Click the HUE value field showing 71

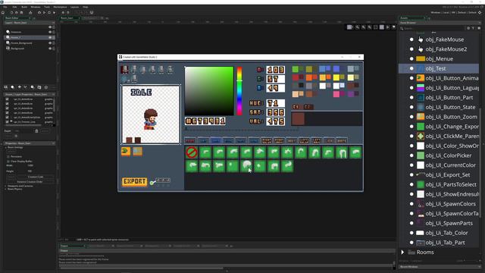(275, 103)
